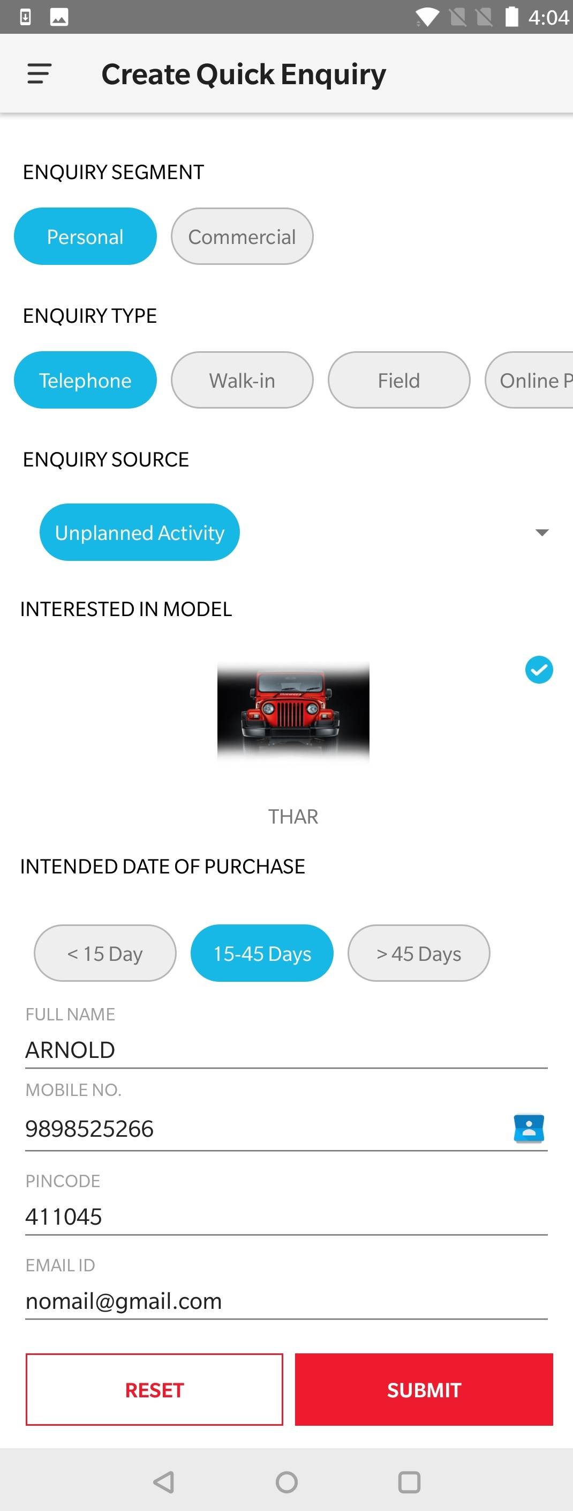Tap the contacts picker icon beside mobile number
Image resolution: width=573 pixels, height=1511 pixels.
pos(529,1128)
